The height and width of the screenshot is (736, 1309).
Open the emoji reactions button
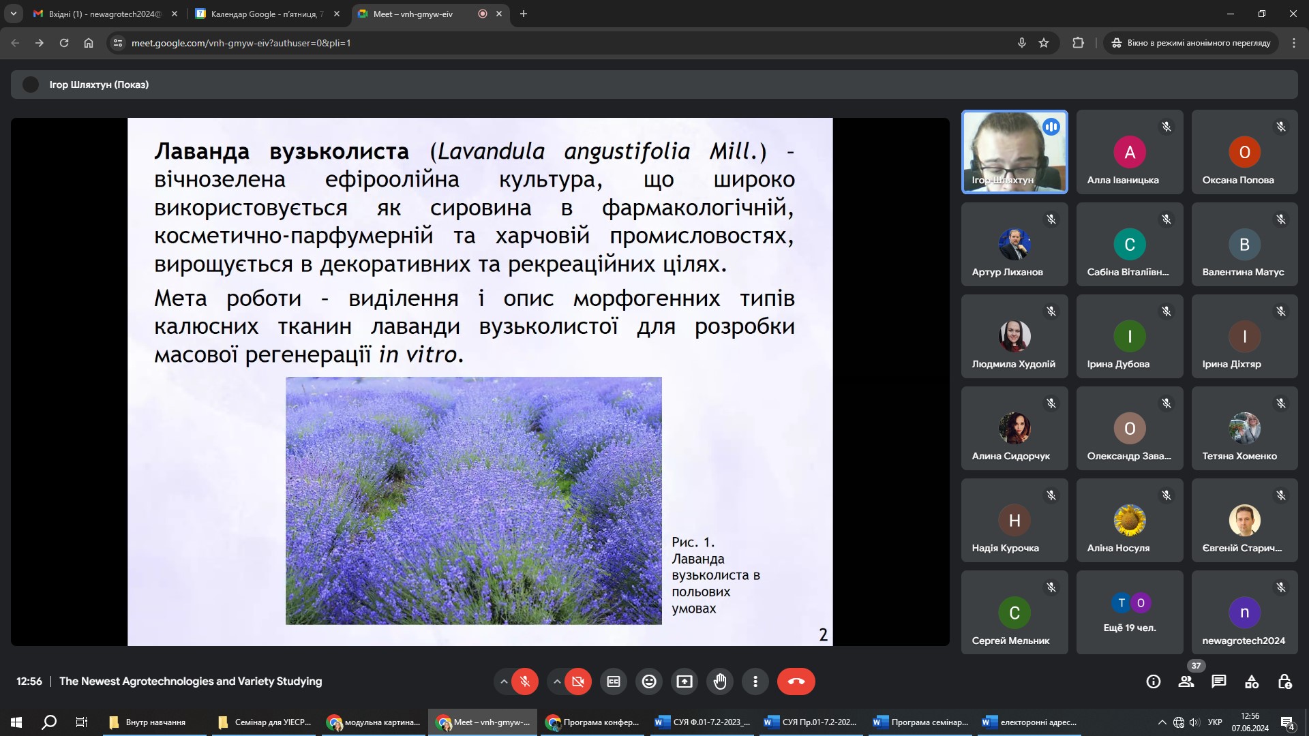pyautogui.click(x=649, y=681)
